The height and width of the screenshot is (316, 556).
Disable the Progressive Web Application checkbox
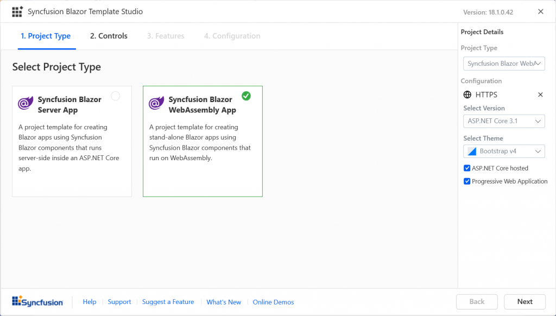(x=467, y=181)
